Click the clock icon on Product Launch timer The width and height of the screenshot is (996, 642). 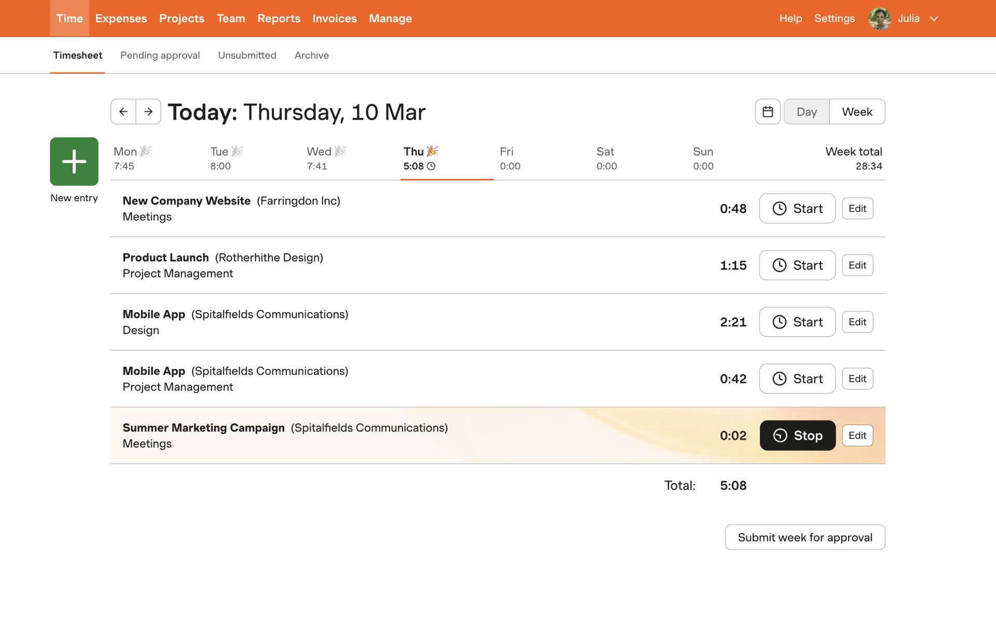[x=780, y=265]
